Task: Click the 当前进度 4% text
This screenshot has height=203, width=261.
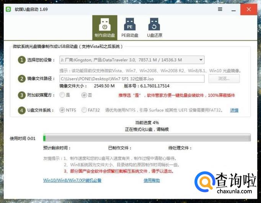Action: click(x=147, y=123)
